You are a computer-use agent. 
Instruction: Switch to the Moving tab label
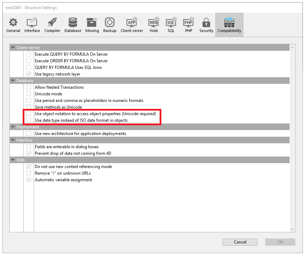[92, 31]
